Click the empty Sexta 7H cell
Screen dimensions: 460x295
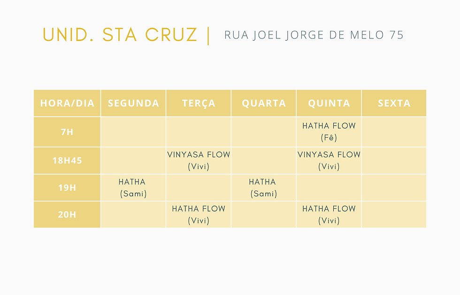(394, 132)
